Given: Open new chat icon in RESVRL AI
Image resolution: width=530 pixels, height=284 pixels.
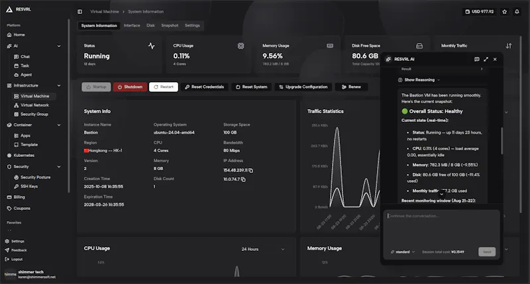Looking at the screenshot, I should tap(476, 59).
